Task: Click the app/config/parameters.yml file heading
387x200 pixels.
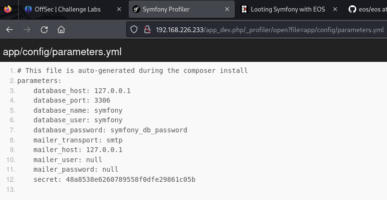Action: [62, 52]
